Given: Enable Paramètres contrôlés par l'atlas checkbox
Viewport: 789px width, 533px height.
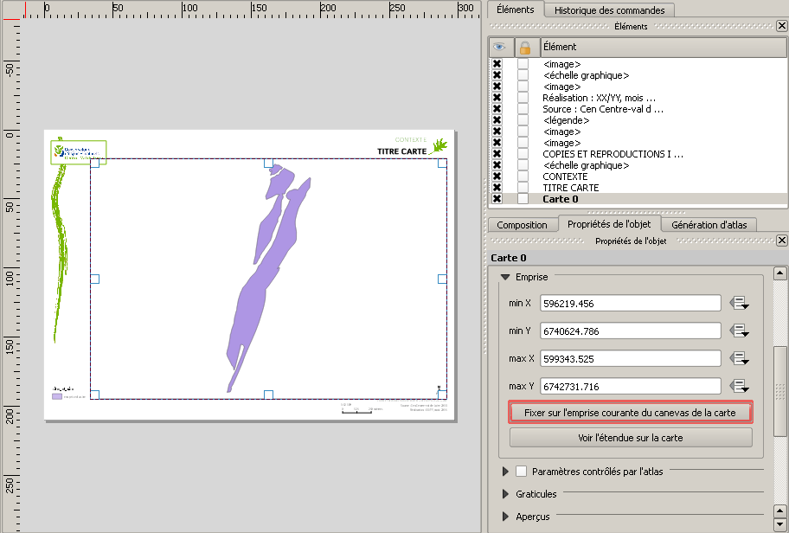Looking at the screenshot, I should click(521, 472).
